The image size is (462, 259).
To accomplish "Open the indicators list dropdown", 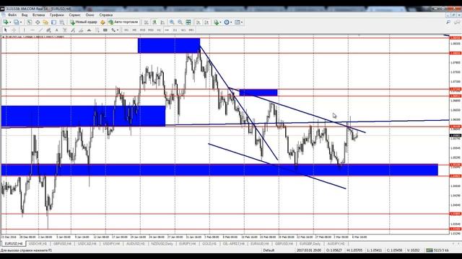I will (x=217, y=22).
